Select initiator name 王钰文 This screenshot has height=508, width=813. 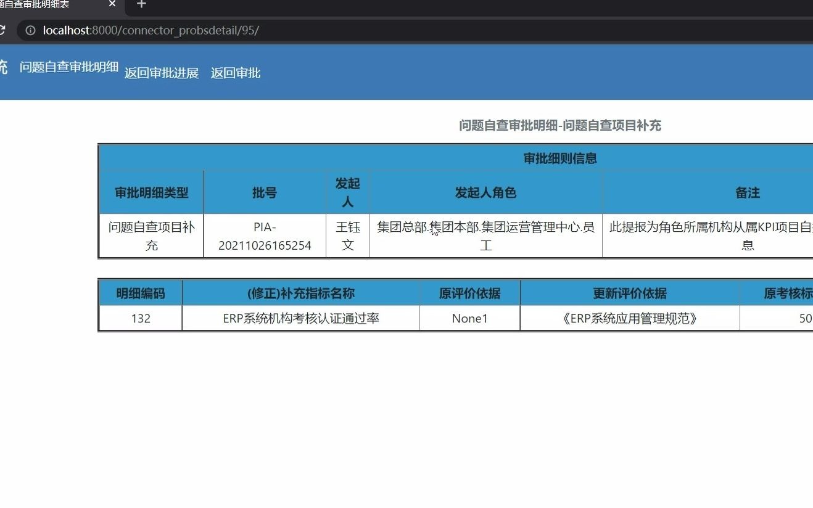[348, 236]
